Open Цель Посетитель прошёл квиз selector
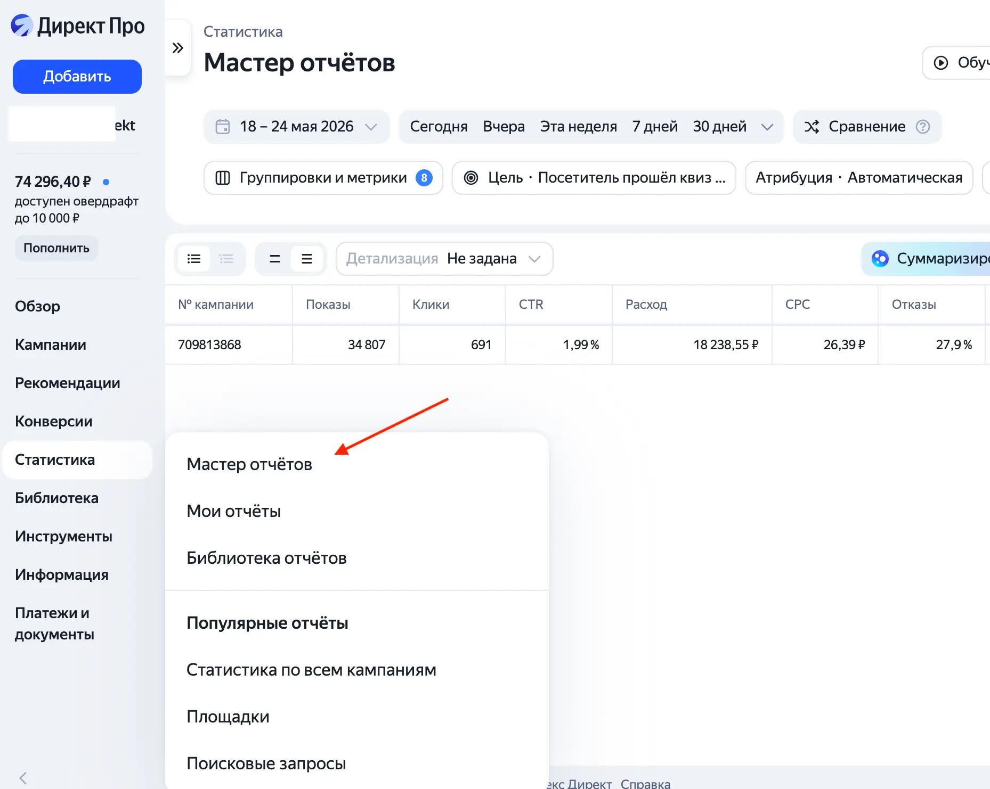Image resolution: width=990 pixels, height=789 pixels. 594,178
